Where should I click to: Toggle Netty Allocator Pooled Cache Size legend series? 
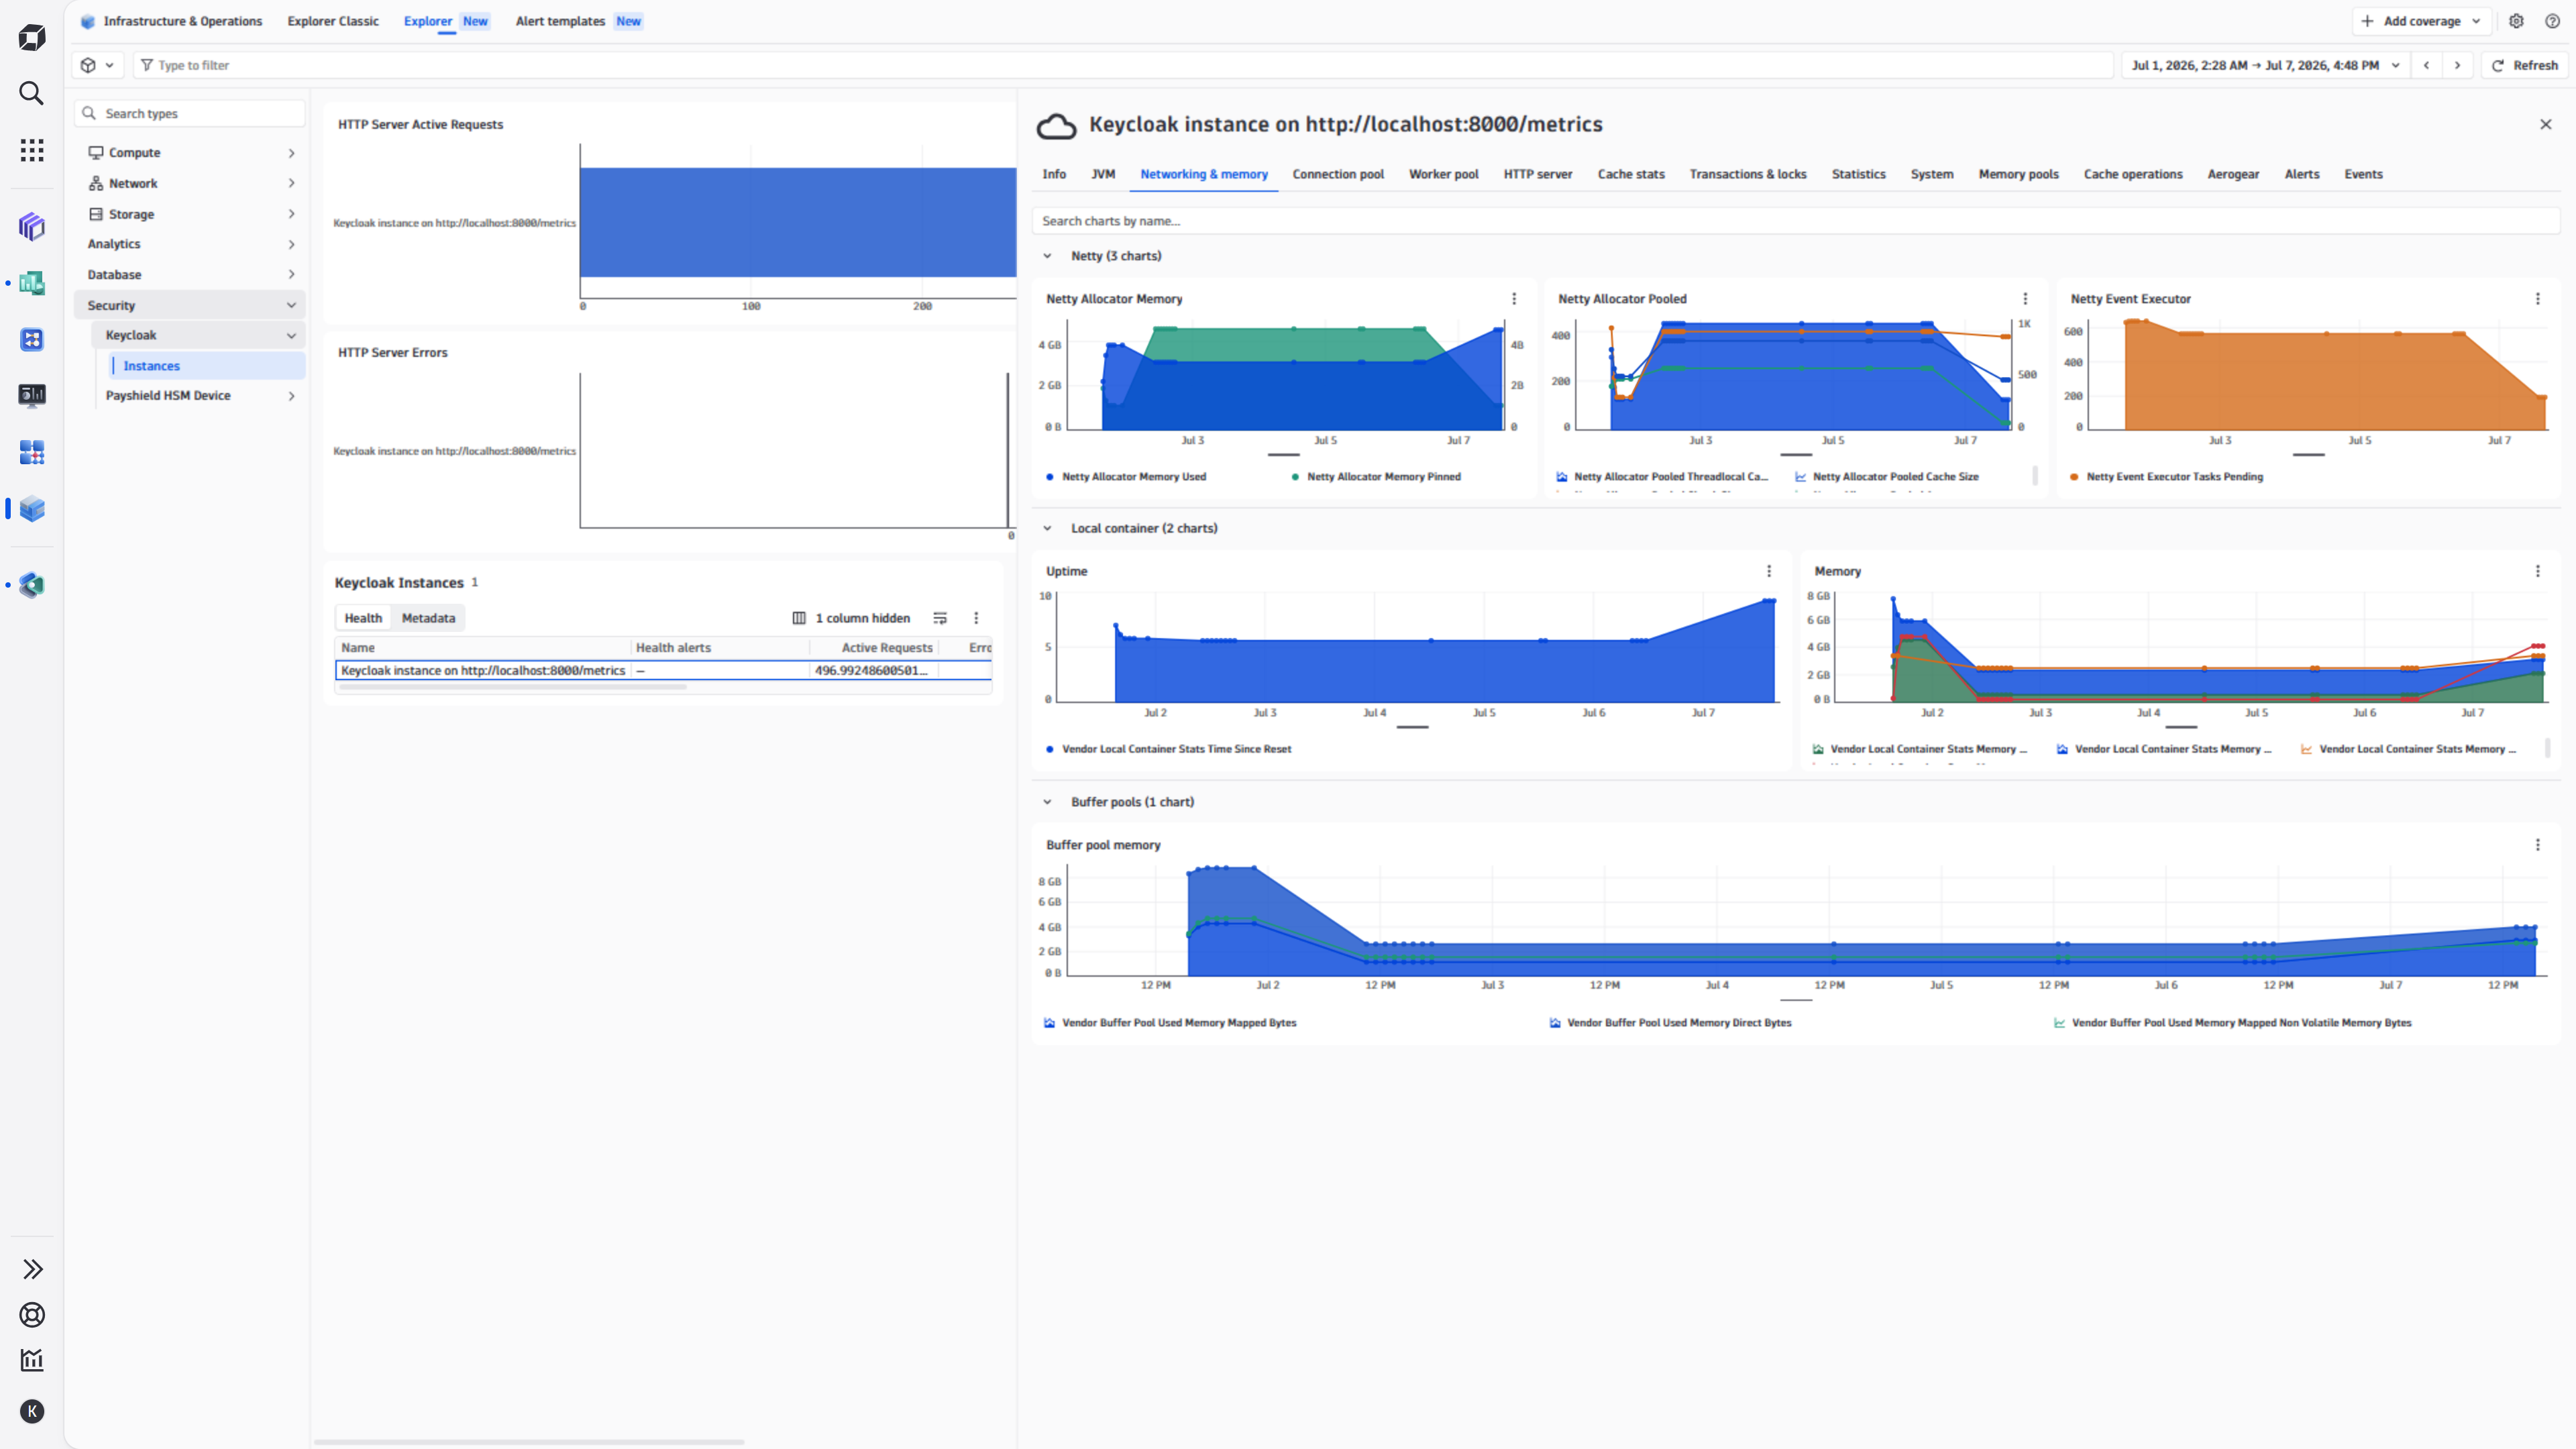1887,477
